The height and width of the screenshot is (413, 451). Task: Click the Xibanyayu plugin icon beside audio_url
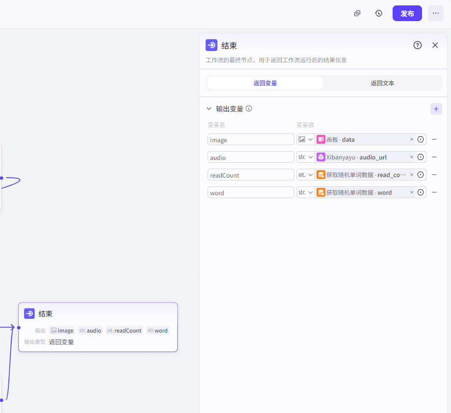[320, 157]
